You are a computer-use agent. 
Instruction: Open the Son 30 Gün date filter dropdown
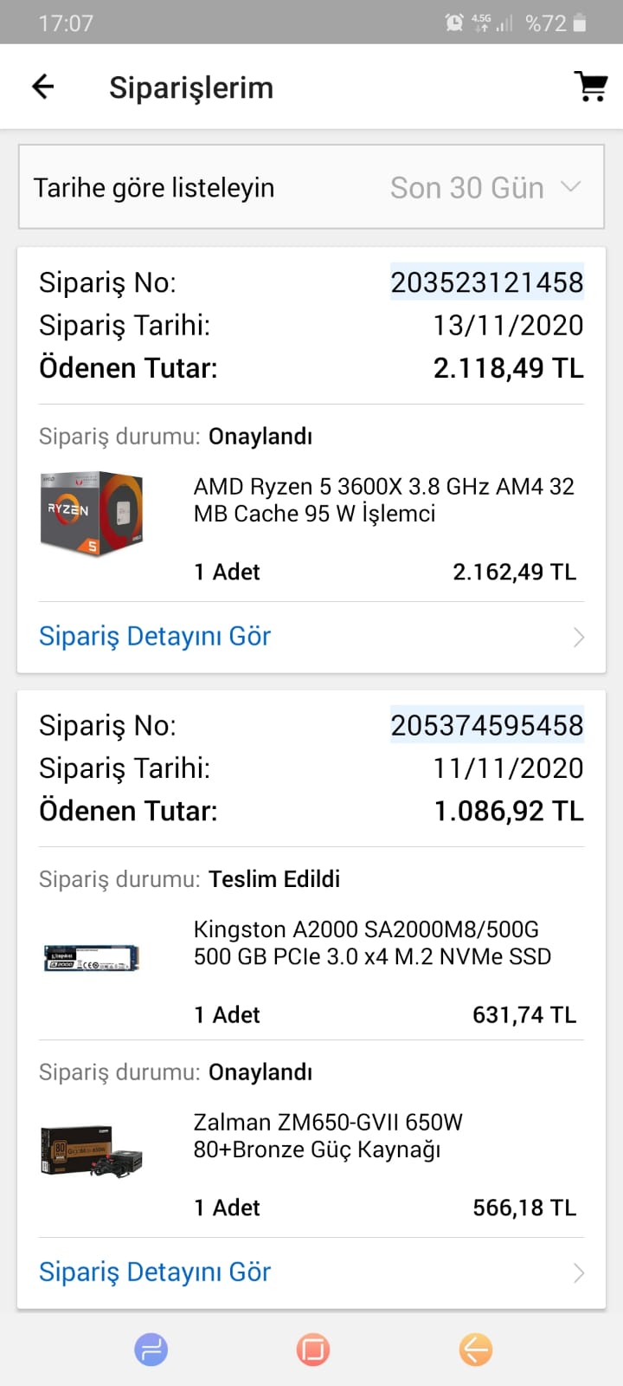(485, 187)
